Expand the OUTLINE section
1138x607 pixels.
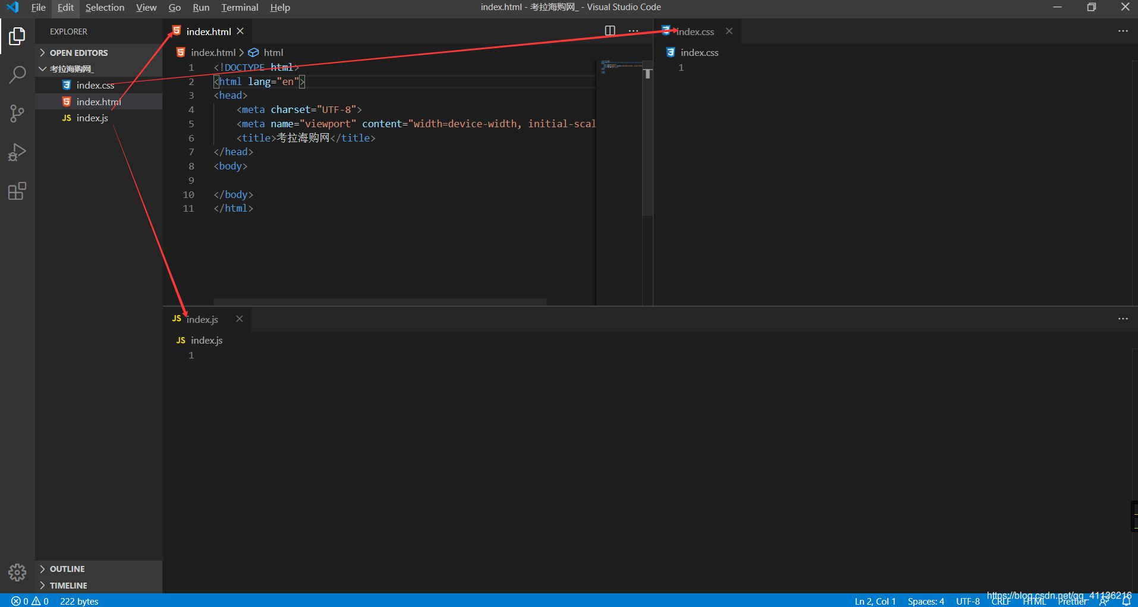[99, 569]
